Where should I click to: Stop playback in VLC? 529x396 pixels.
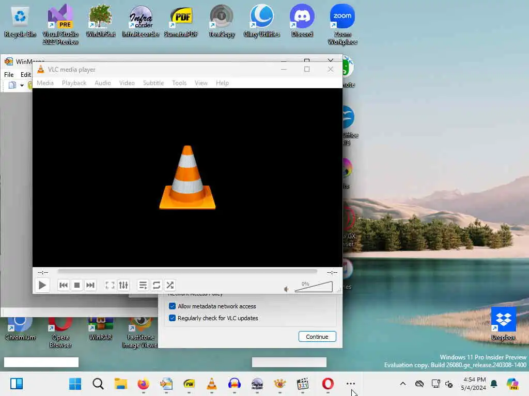(x=77, y=286)
